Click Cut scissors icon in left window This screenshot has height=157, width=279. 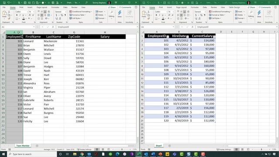(x=9, y=12)
